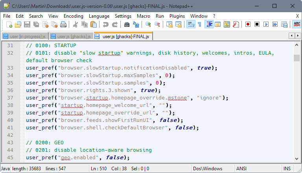Open User Defined Language dialog icon

click(218, 24)
